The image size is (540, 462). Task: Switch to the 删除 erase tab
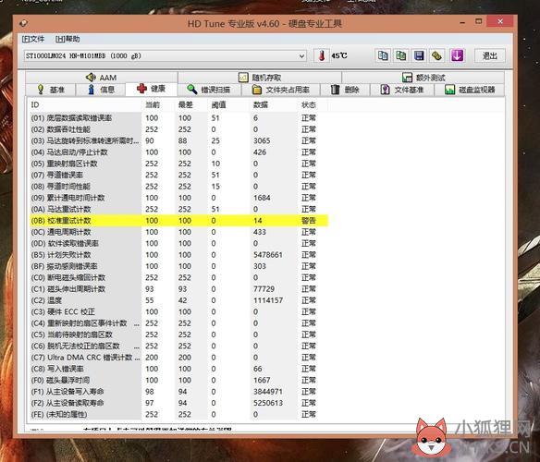pyautogui.click(x=345, y=90)
